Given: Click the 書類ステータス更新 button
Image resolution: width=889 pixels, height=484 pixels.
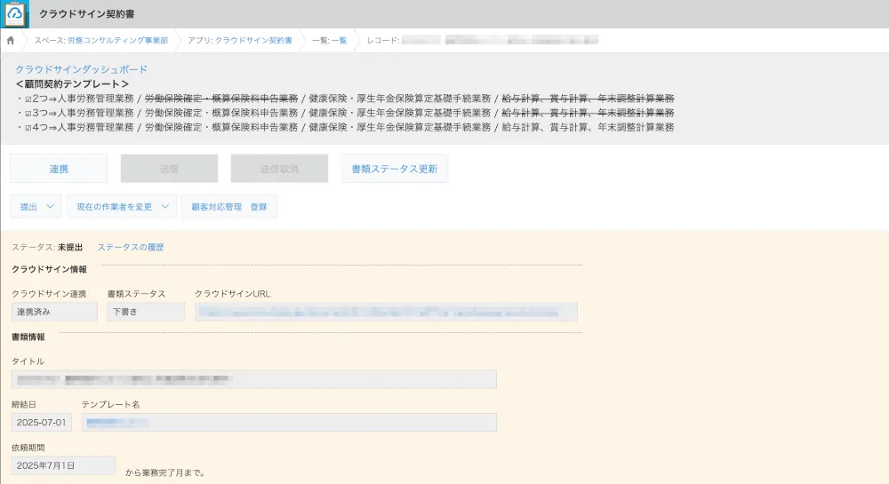Looking at the screenshot, I should coord(395,169).
